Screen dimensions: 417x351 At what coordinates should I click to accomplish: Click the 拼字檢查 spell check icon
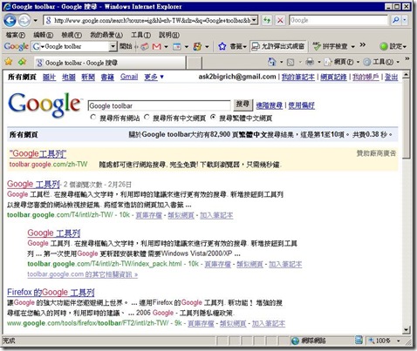(x=317, y=46)
